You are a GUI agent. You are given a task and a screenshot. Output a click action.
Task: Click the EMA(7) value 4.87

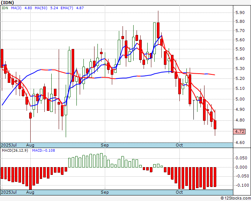80,8
